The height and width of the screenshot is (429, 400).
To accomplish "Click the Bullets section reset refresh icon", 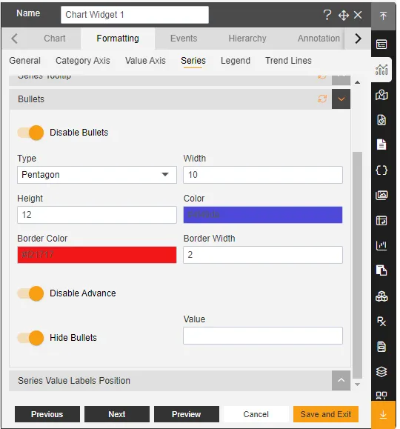I will [x=322, y=99].
